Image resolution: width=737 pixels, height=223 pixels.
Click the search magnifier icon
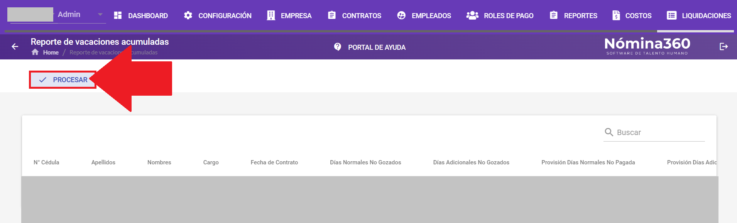609,132
